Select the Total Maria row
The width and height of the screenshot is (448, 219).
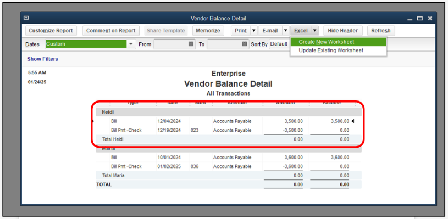[229, 176]
